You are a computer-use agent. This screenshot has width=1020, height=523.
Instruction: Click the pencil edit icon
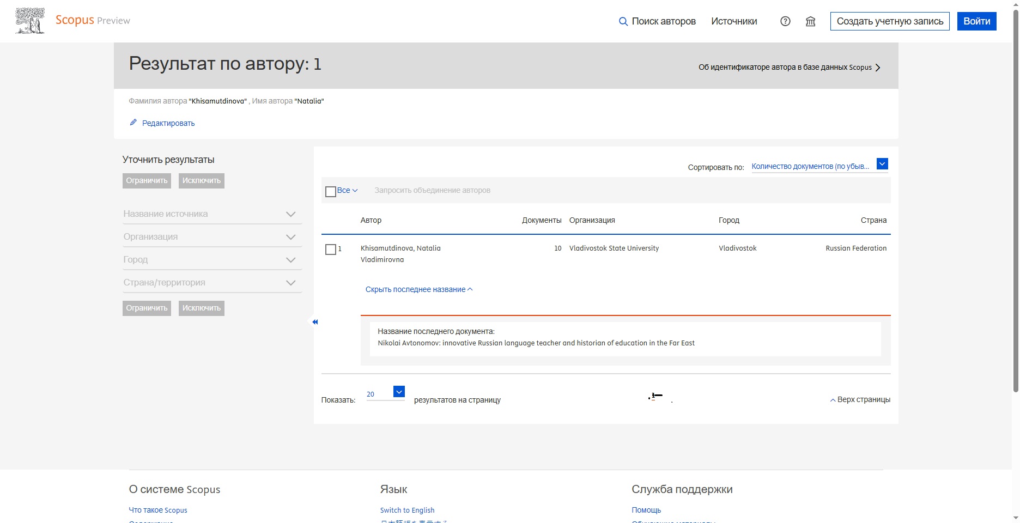click(133, 123)
